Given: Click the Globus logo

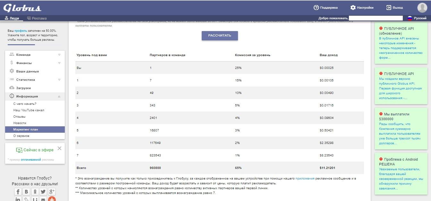Looking at the screenshot, I should [x=22, y=7].
